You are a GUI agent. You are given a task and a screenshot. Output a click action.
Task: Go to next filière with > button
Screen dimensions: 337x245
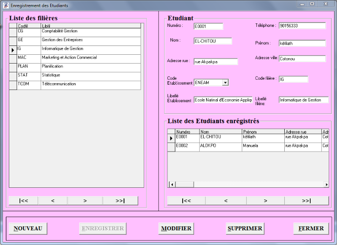tap(85, 200)
